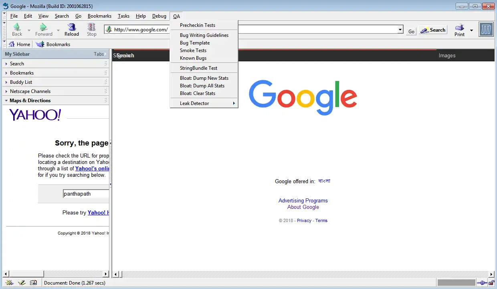Click the Back navigation arrow
The width and height of the screenshot is (497, 289).
click(x=17, y=29)
